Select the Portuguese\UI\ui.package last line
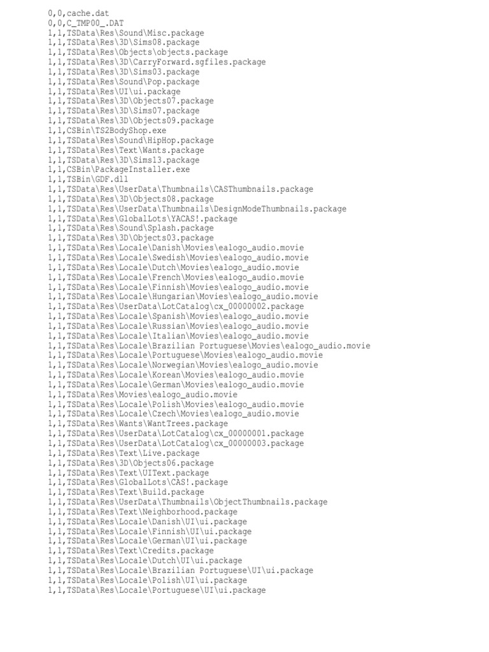 (x=157, y=590)
